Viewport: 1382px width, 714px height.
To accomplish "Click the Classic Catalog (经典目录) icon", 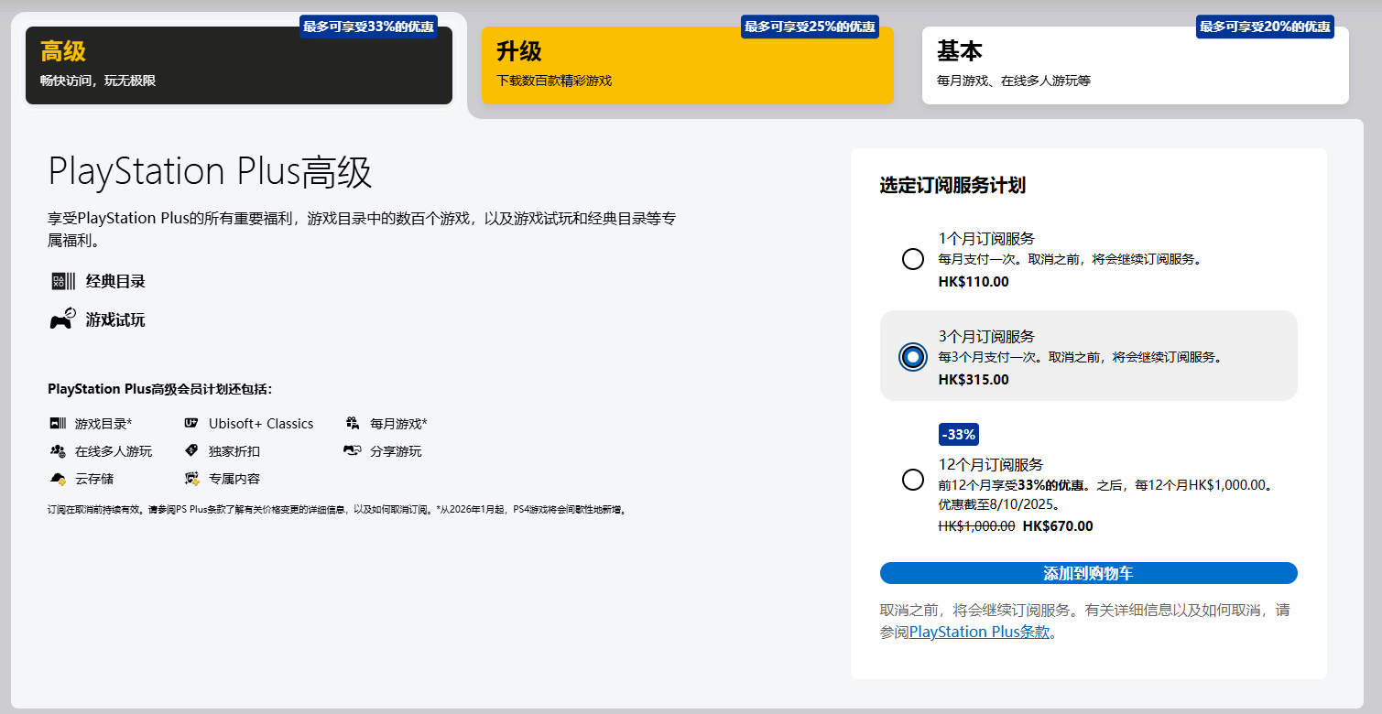I will 63,282.
